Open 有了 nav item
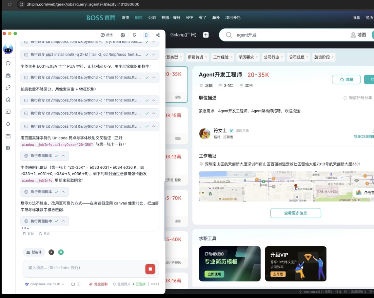This screenshot has height=298, width=374. point(203,17)
